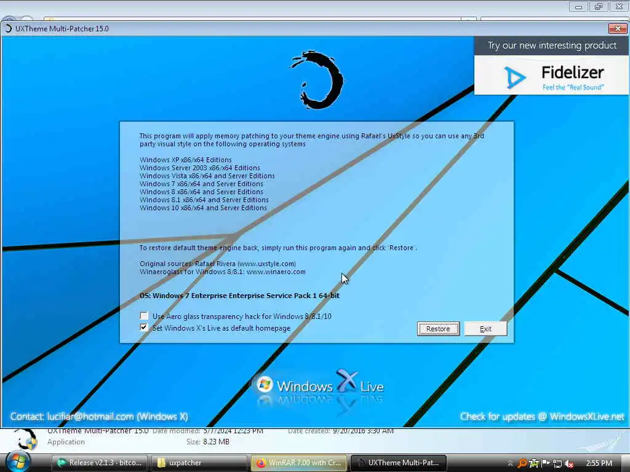Viewport: 630px width, 472px height.
Task: Click the OS: Windows 7 Enterprise text
Action: tap(239, 296)
